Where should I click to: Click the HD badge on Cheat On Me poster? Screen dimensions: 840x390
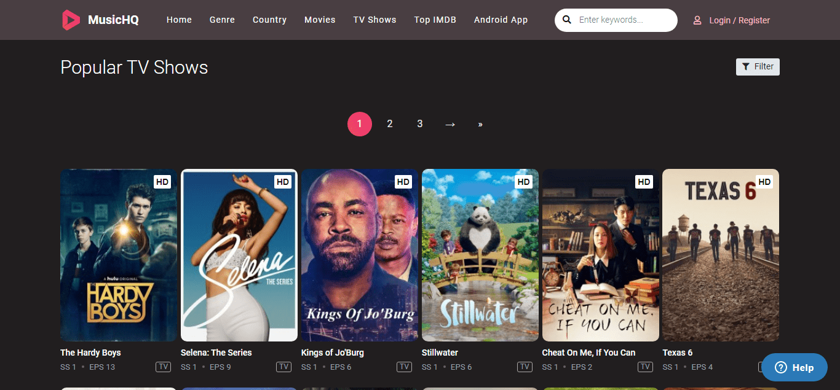point(644,182)
